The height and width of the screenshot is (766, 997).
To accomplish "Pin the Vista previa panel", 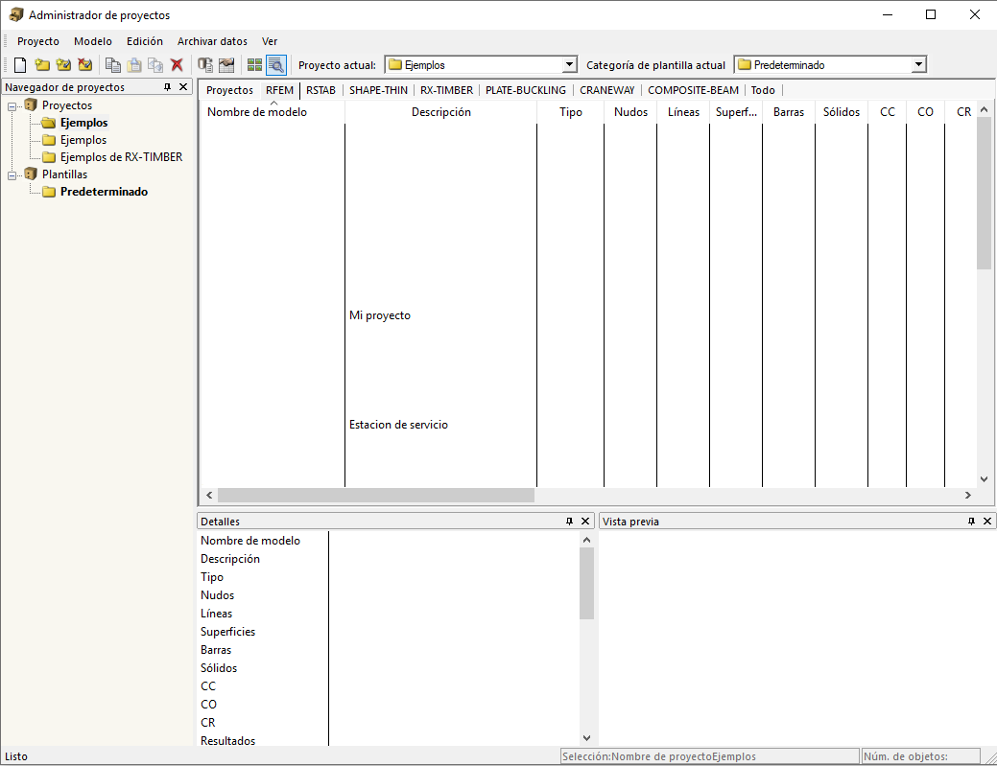I will point(971,522).
